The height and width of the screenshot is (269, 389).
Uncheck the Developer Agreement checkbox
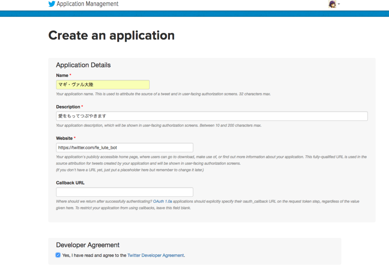58,255
